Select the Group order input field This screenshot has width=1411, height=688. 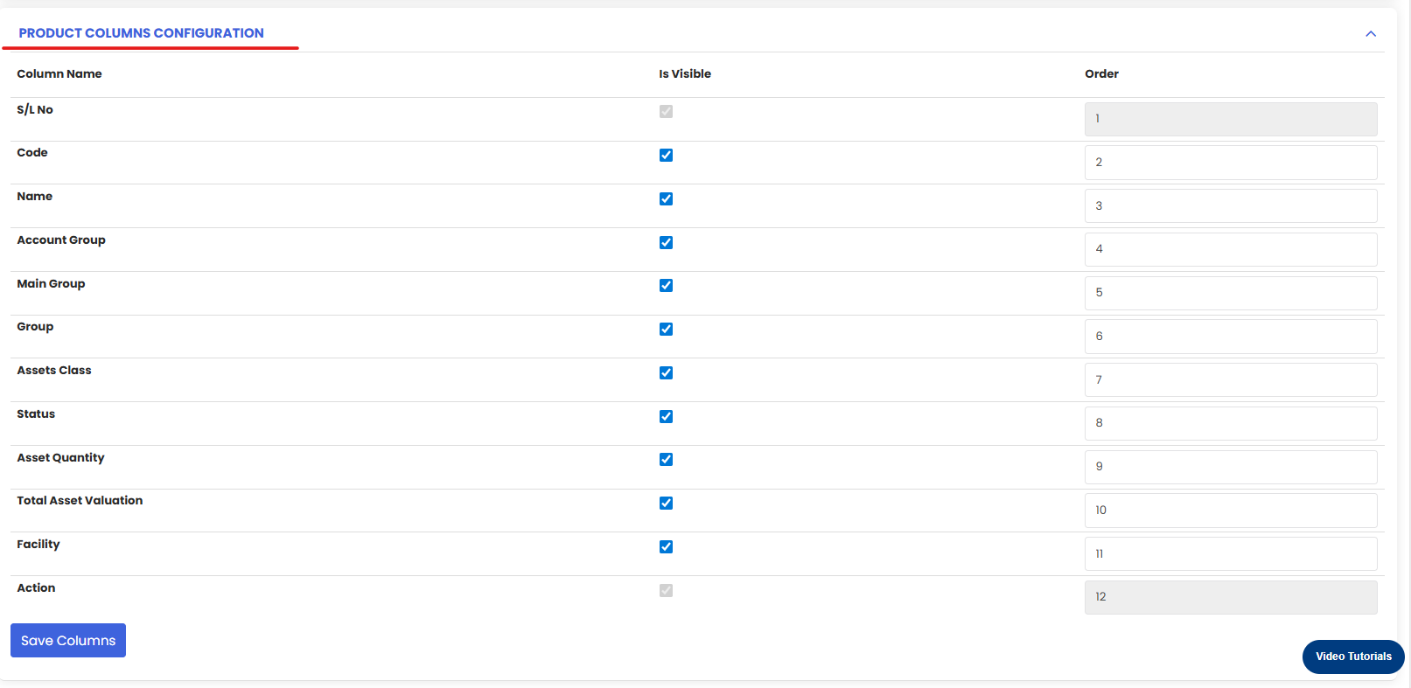click(x=1231, y=337)
